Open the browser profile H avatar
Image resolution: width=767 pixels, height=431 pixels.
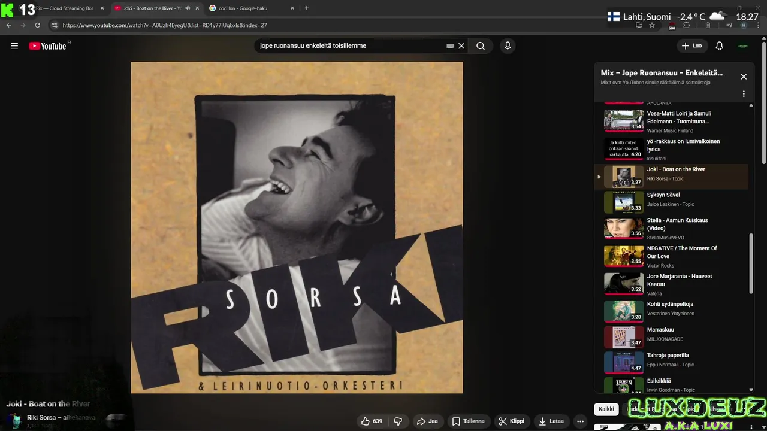click(744, 25)
